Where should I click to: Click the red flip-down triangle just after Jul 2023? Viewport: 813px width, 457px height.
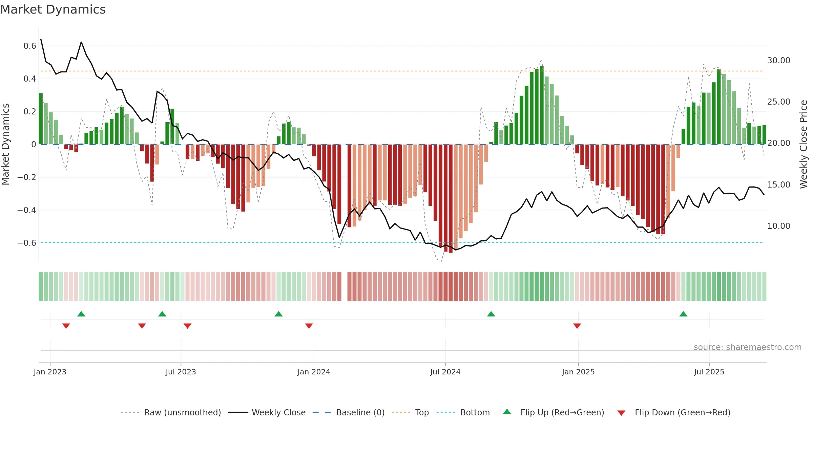coord(188,326)
